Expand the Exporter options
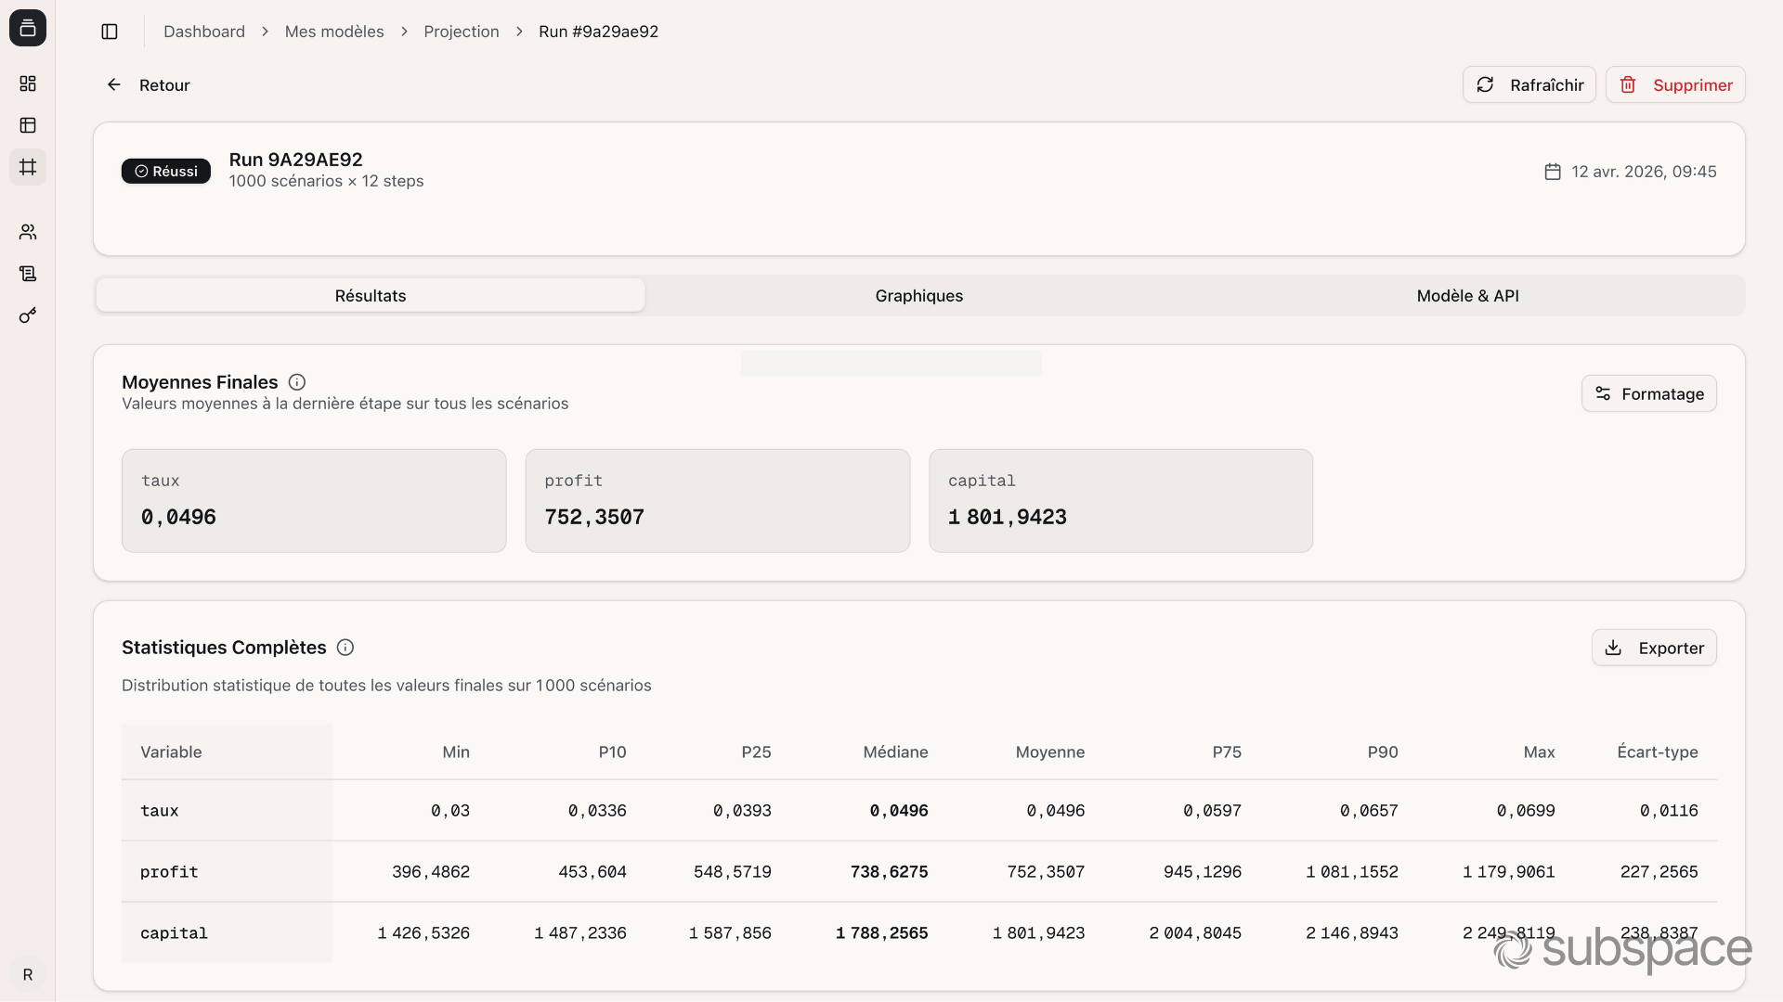 click(x=1654, y=647)
